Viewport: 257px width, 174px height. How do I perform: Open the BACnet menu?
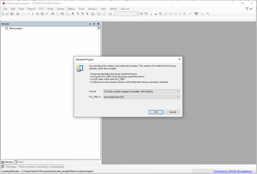tap(125, 9)
